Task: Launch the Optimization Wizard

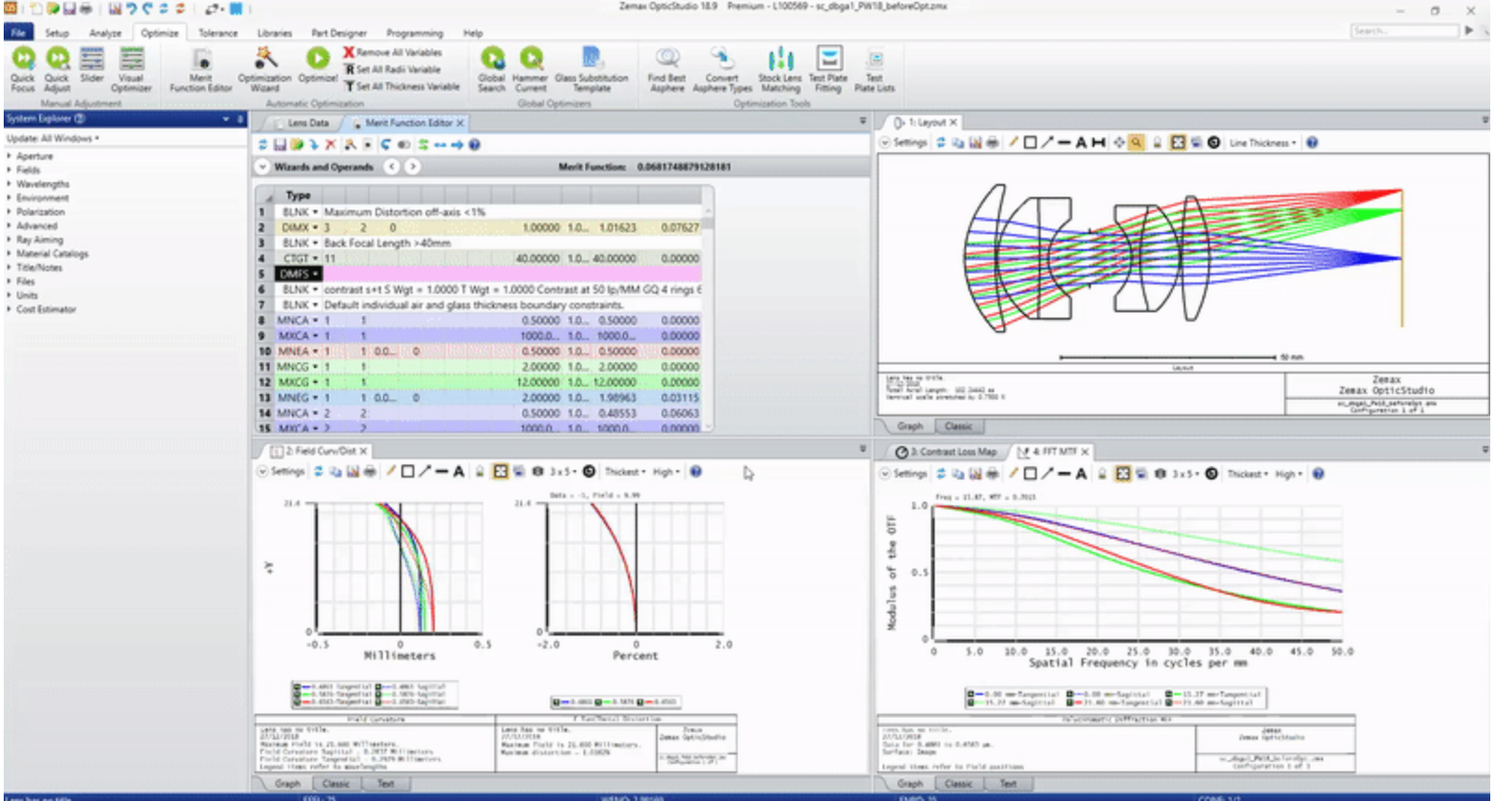Action: 265,69
